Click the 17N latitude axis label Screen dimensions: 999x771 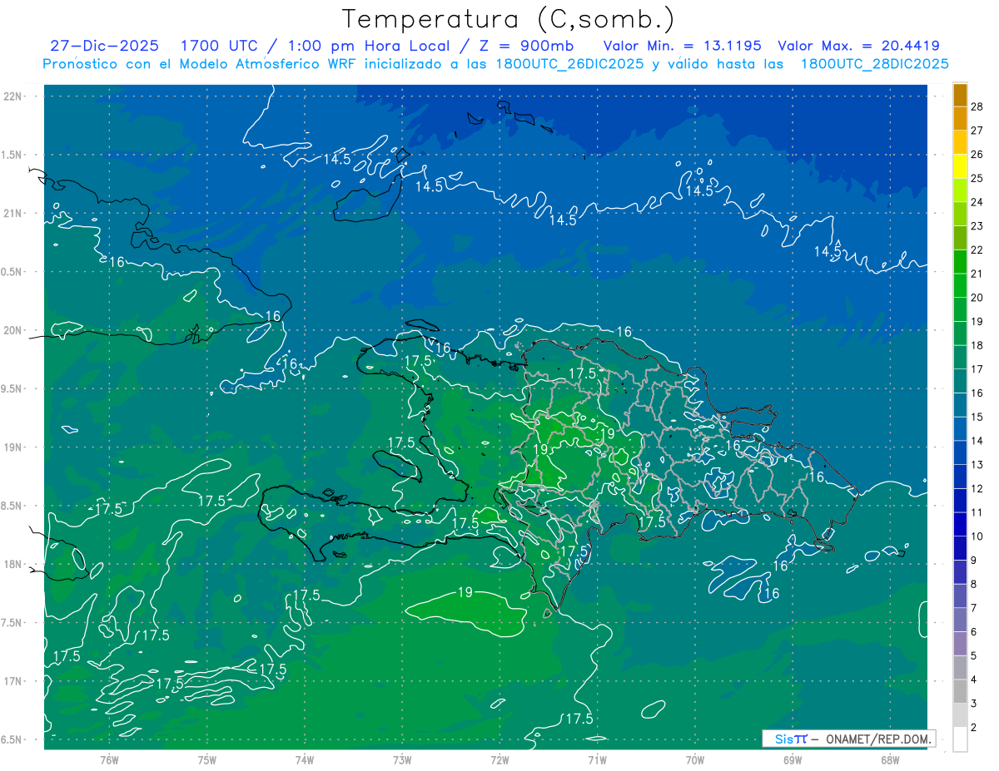pyautogui.click(x=14, y=681)
